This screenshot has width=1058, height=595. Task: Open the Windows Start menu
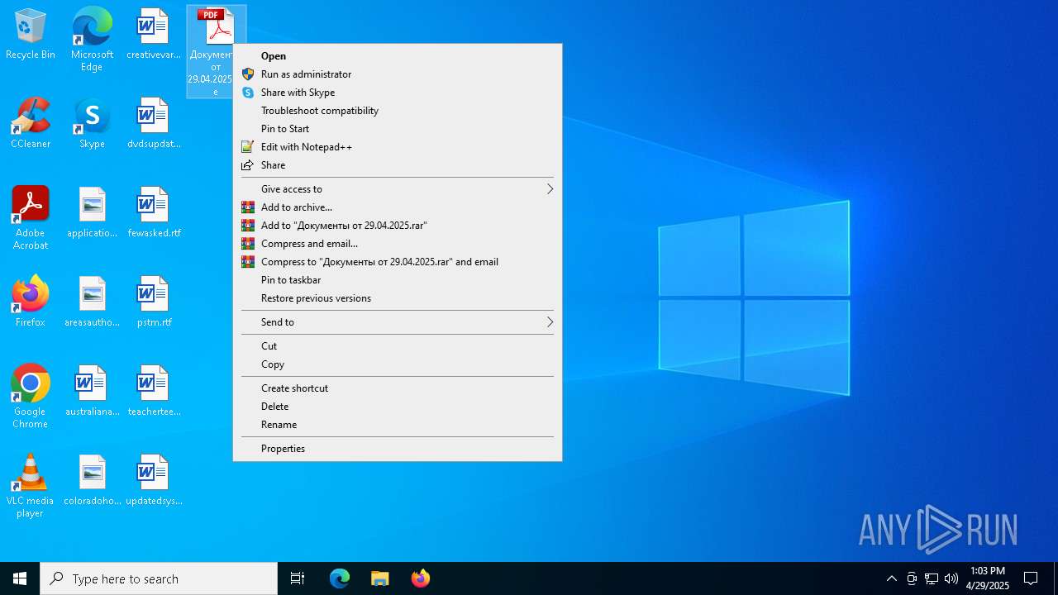pyautogui.click(x=20, y=578)
